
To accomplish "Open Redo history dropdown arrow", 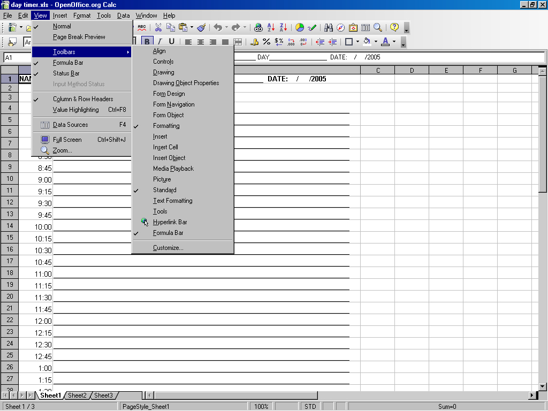I will click(245, 28).
